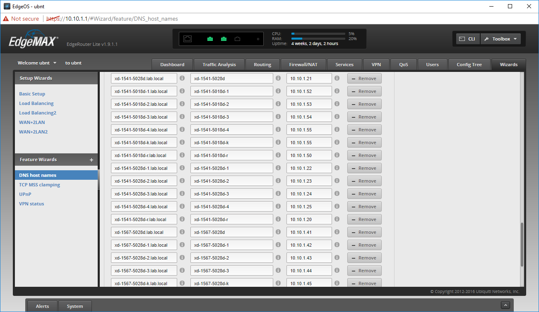Viewport: 539px width, 312px height.
Task: Click info icon next to IP 10.10.1.41
Action: tap(337, 232)
